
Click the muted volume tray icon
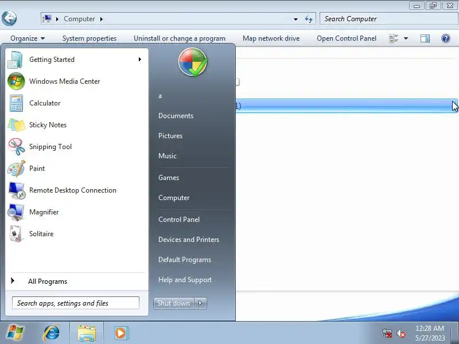pyautogui.click(x=400, y=333)
